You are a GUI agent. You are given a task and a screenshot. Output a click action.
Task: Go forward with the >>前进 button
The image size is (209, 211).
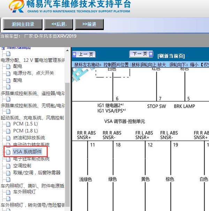pyautogui.click(x=89, y=24)
